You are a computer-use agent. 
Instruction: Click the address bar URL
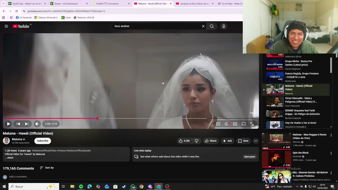click(x=66, y=11)
